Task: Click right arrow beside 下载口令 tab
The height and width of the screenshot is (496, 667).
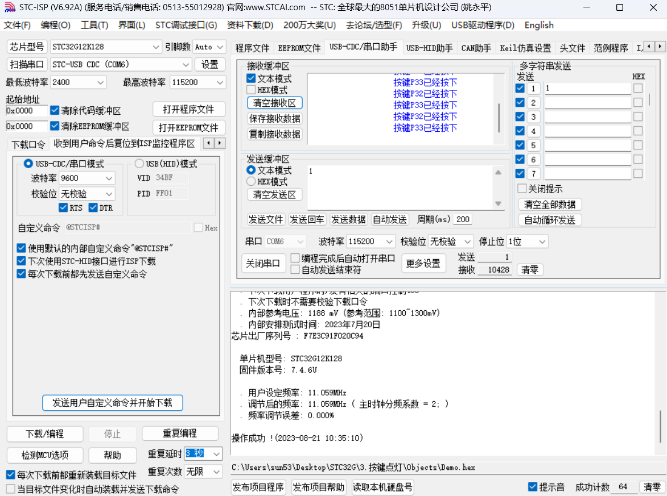Action: tap(220, 143)
